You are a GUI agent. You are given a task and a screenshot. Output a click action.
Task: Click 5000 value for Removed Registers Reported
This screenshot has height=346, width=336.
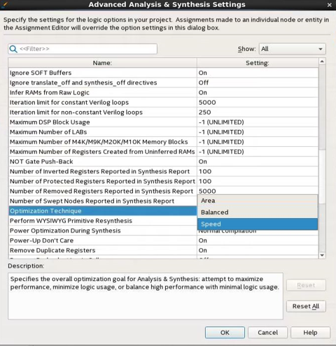coord(258,191)
